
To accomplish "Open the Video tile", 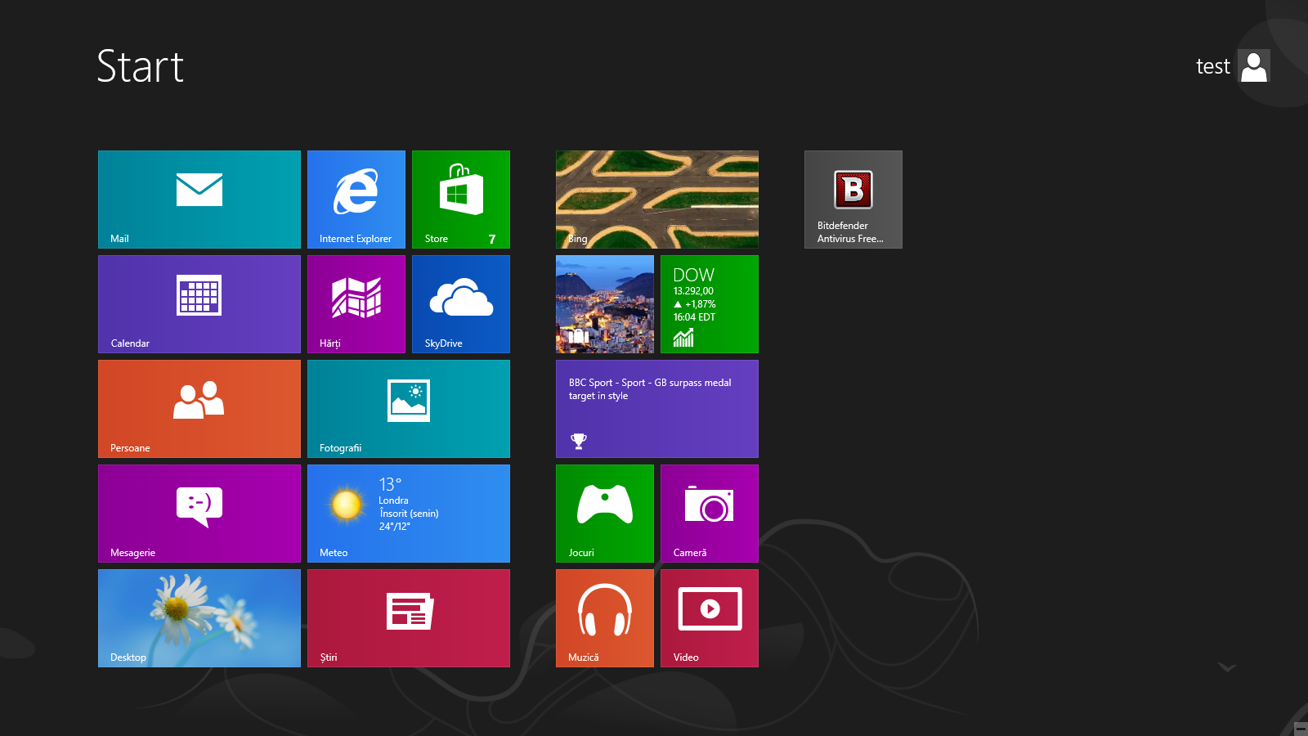I will pos(710,618).
